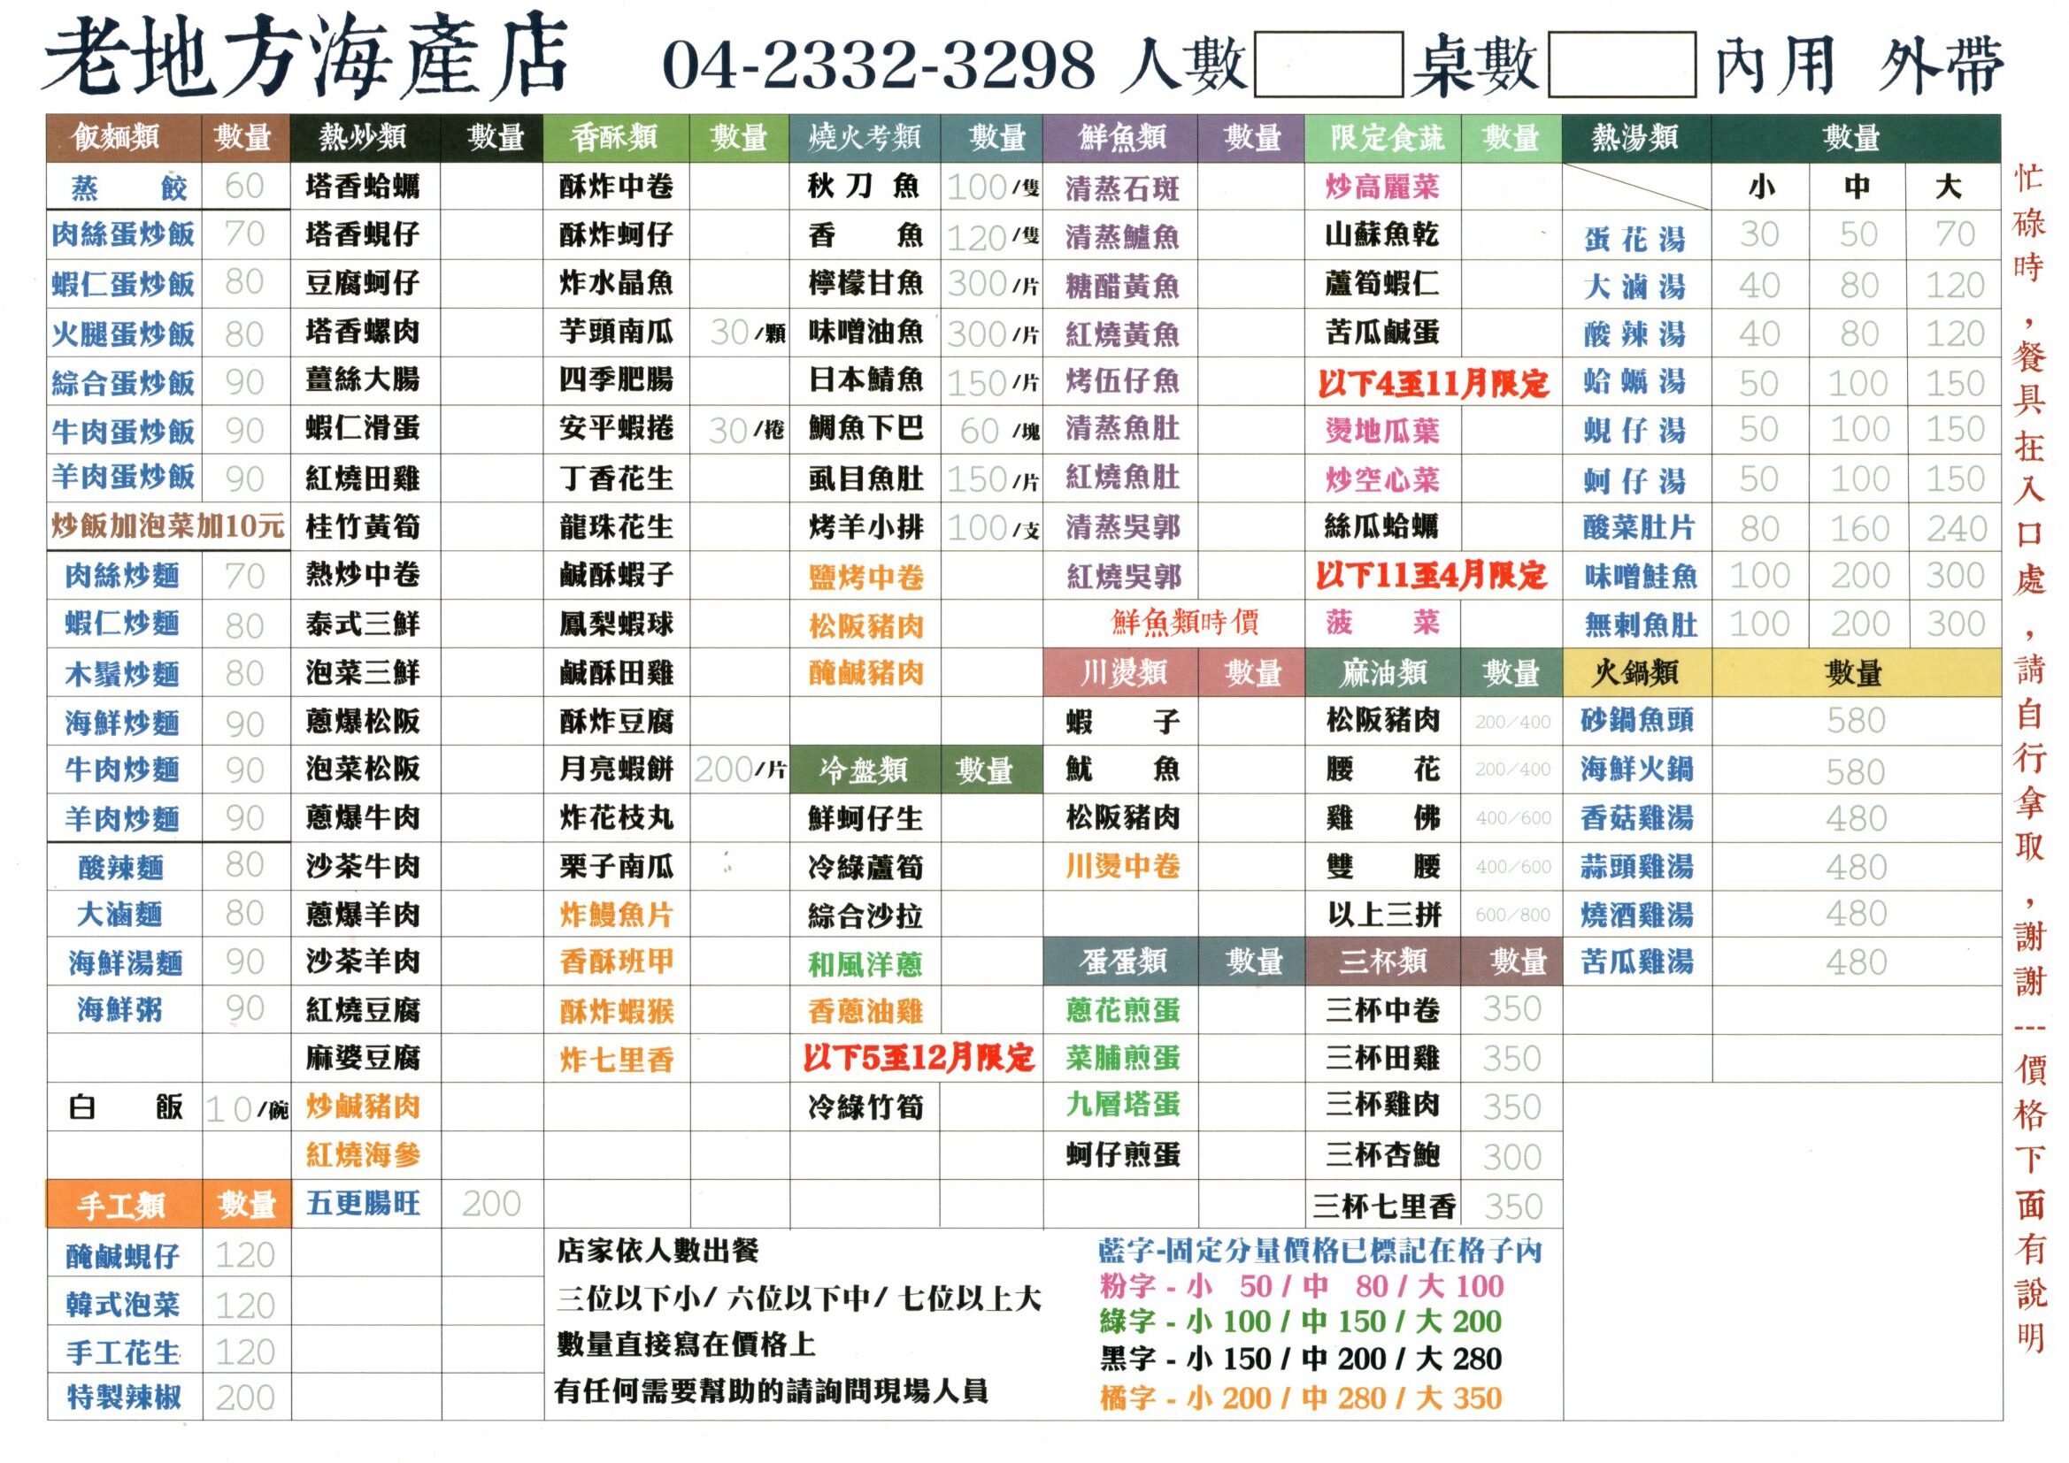Select 酥炸中卷 fried item

coord(617,187)
